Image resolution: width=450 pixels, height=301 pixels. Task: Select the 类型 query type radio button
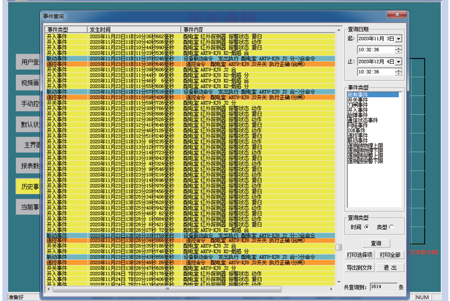391,227
